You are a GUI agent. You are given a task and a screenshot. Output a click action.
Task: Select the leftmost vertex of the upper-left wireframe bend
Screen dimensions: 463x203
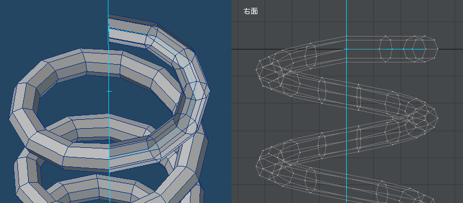pos(256,70)
